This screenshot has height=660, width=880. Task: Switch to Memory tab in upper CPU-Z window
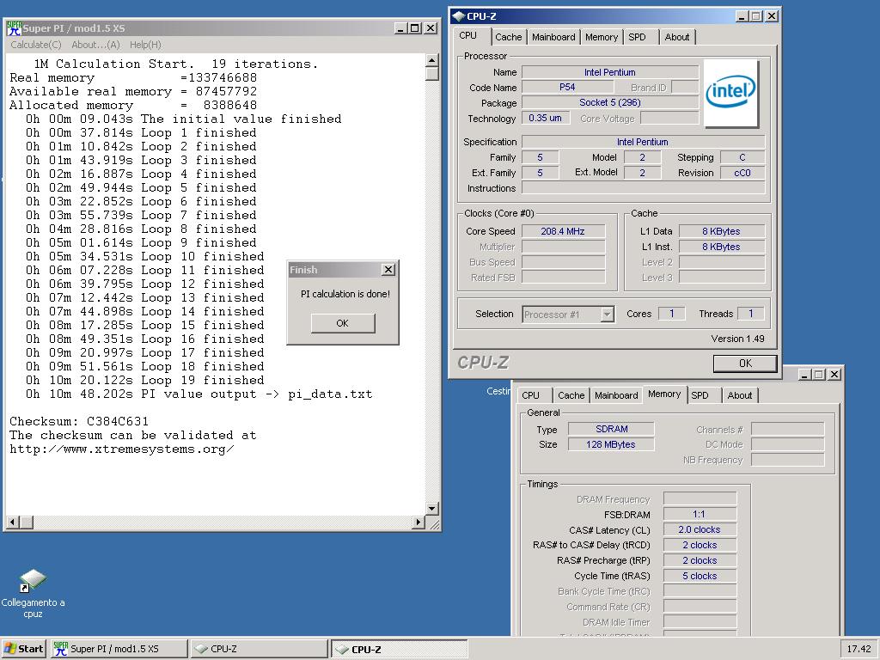601,37
